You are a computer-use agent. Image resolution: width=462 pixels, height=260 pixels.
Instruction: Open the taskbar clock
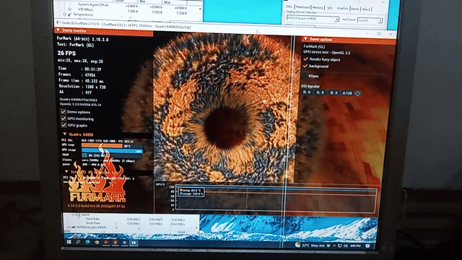tap(356, 246)
